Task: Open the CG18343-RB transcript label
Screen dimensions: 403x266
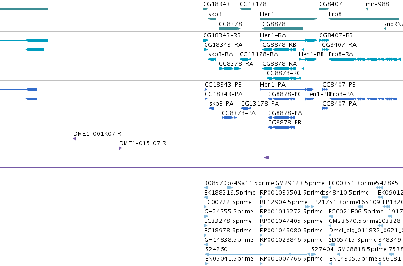Action: pyautogui.click(x=222, y=35)
